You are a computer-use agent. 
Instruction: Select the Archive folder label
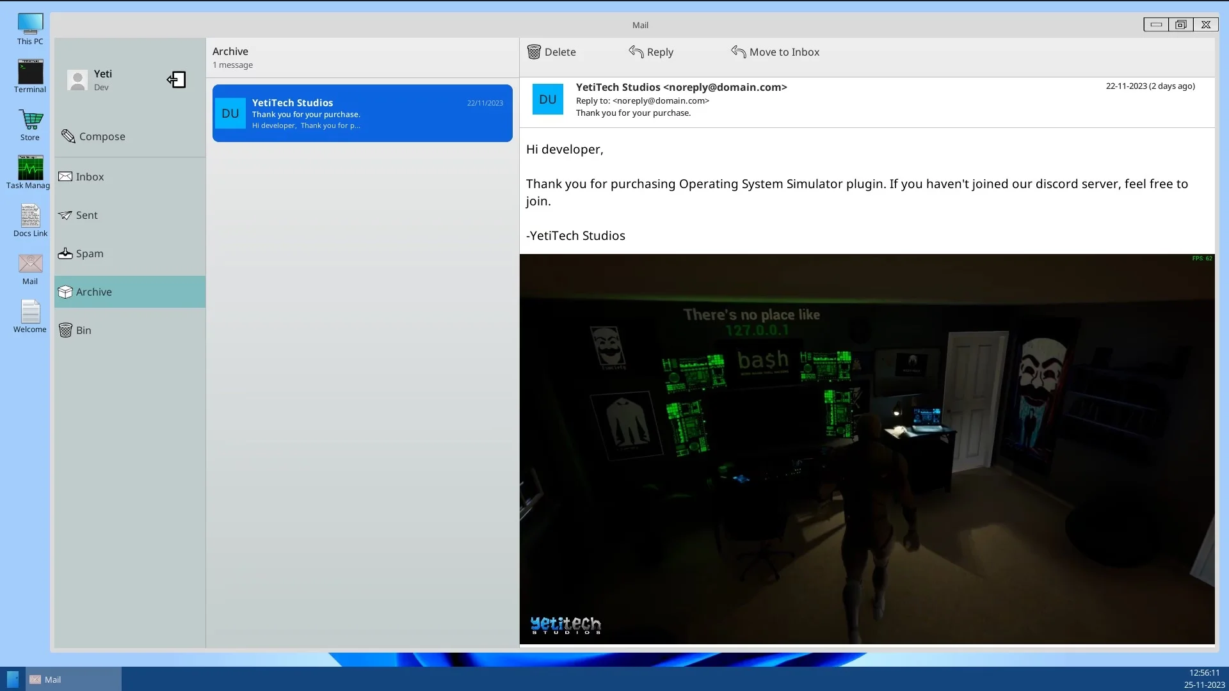click(x=94, y=292)
